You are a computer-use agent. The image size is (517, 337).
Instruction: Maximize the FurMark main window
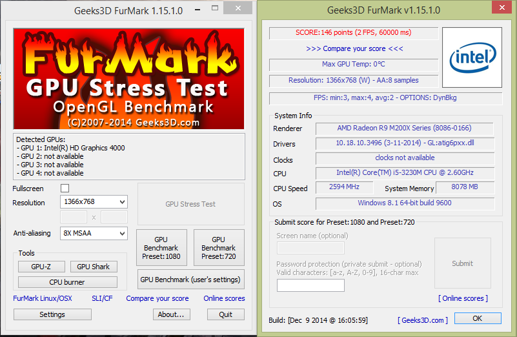(215, 8)
